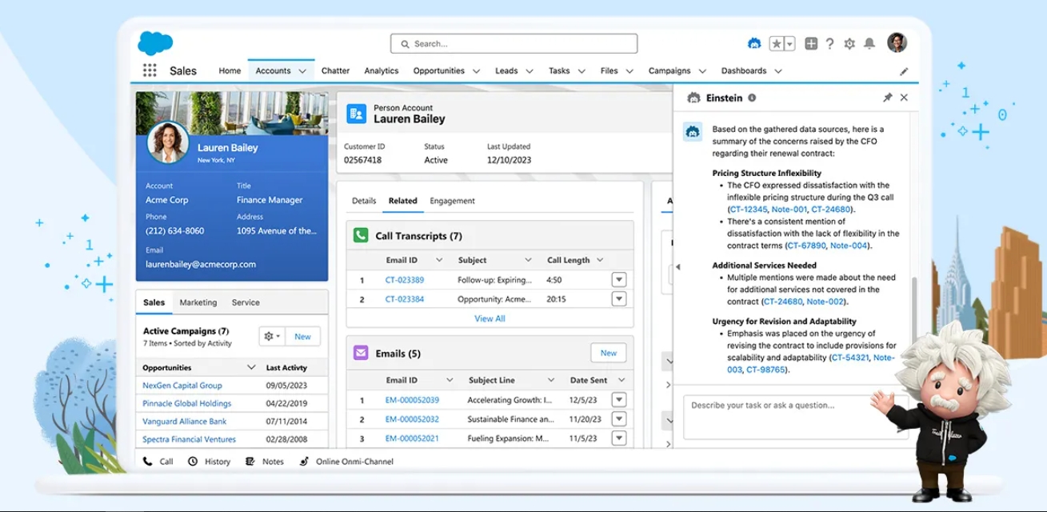Viewport: 1047px width, 512px height.
Task: Open the Chatter tab
Action: 335,70
